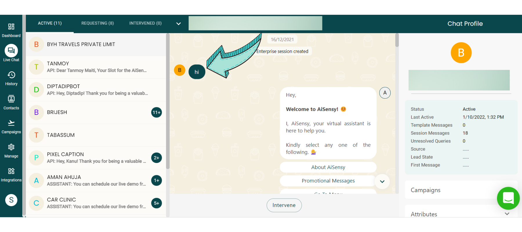Image resolution: width=522 pixels, height=232 pixels.
Task: Expand the Attributes section
Action: (x=507, y=214)
